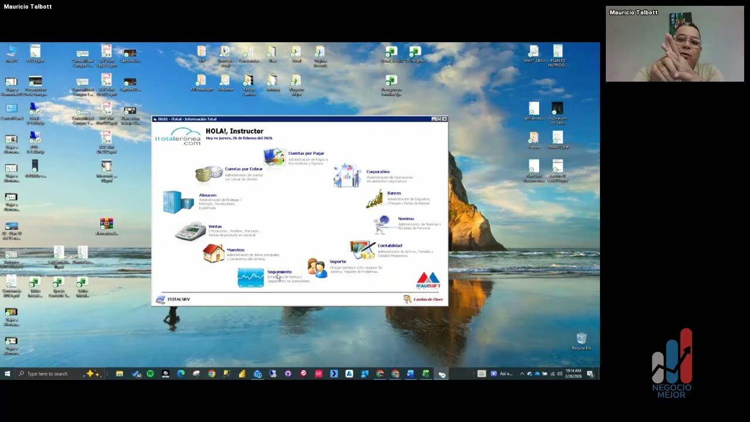Click the Mauisoft logo in the iTotal window

pos(428,280)
